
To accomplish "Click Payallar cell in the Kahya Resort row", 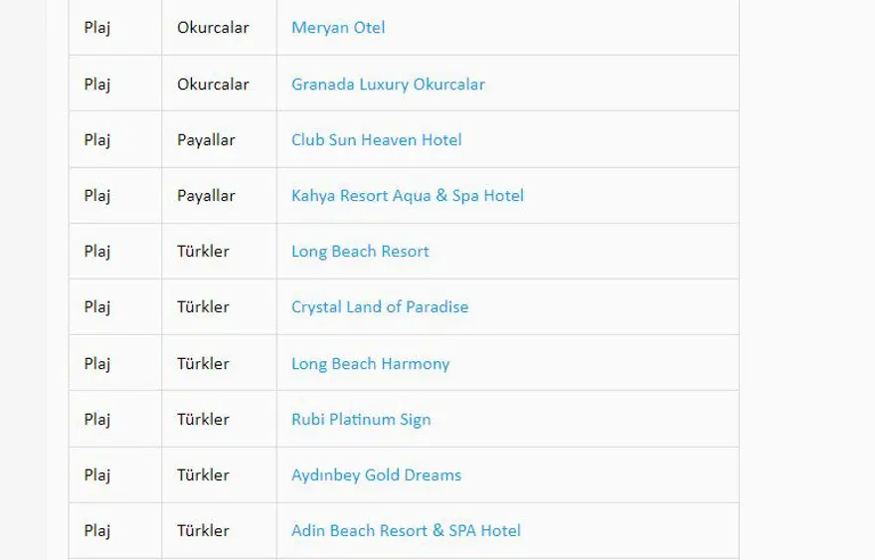I will 206,196.
